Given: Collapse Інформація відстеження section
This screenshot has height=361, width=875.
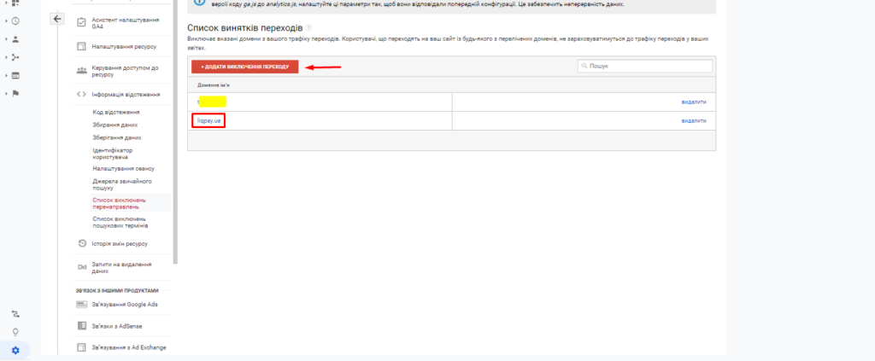Looking at the screenshot, I should [x=126, y=94].
